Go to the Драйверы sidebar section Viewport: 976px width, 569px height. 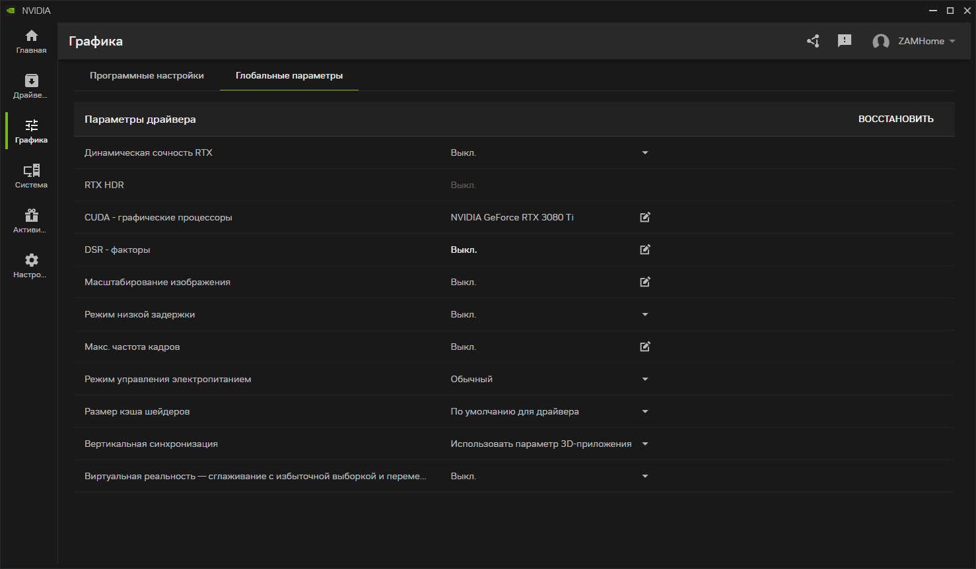[x=31, y=86]
